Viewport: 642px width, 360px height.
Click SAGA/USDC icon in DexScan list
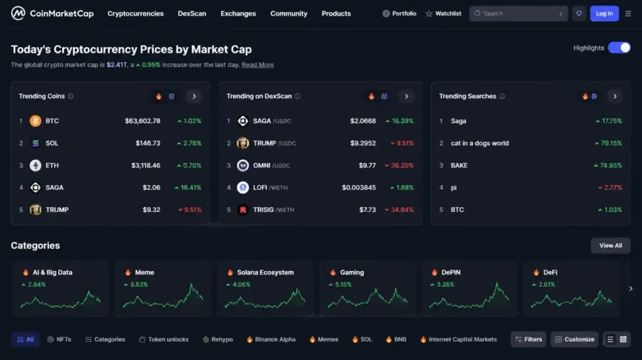point(243,121)
